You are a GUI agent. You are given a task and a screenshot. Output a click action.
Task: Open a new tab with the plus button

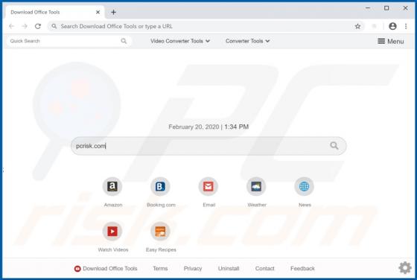[x=113, y=12]
